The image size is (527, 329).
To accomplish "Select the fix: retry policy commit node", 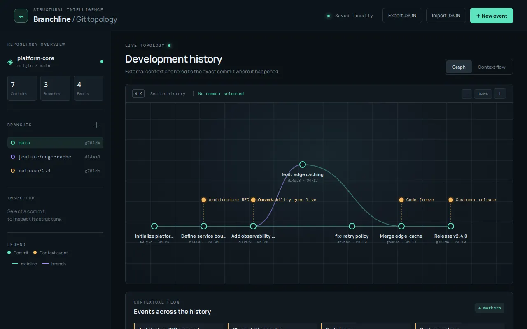I will coord(352,226).
